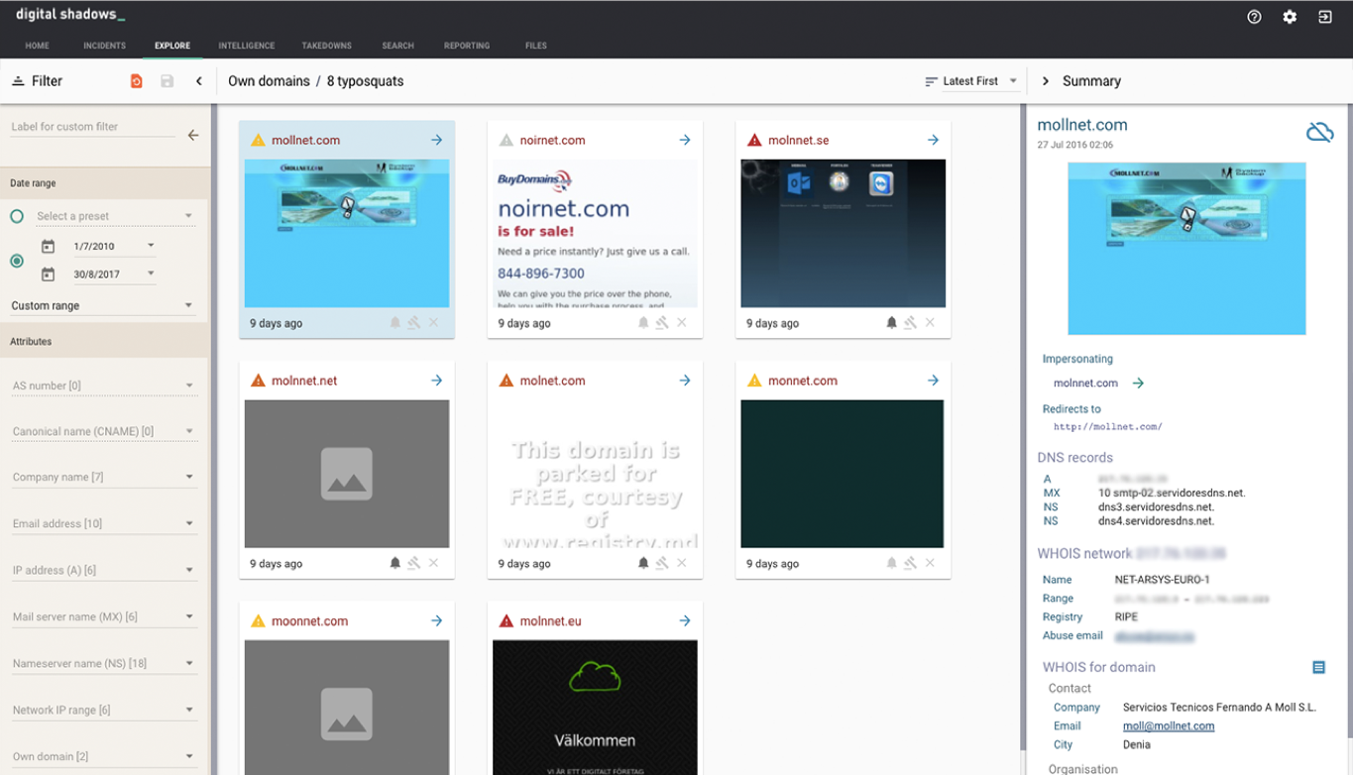Open the 30/8/2017 end date dropdown
Image resolution: width=1353 pixels, height=775 pixels.
point(113,275)
